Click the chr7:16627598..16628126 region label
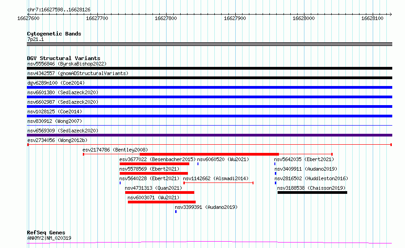Screen dimensions: 405x248 coord(59,10)
